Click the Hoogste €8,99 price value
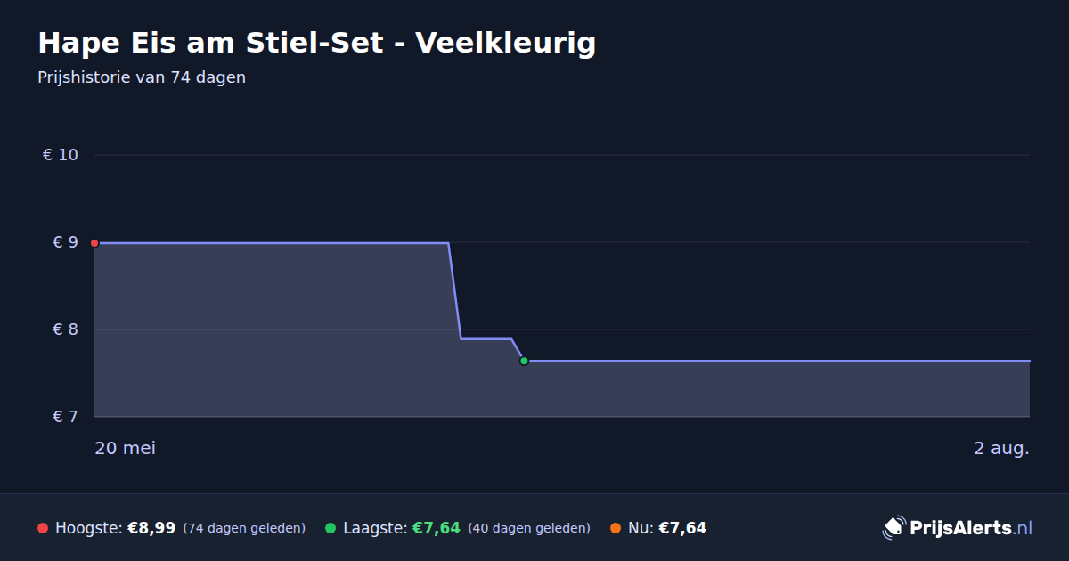1069x561 pixels. click(x=151, y=528)
